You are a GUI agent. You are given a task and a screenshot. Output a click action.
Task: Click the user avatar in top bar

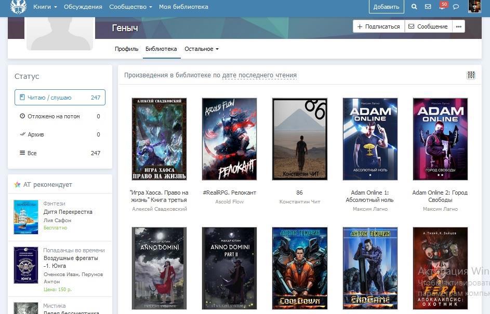[x=474, y=7]
